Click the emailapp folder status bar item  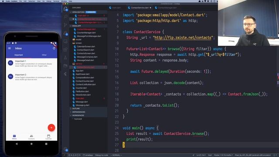pyautogui.click(x=88, y=155)
